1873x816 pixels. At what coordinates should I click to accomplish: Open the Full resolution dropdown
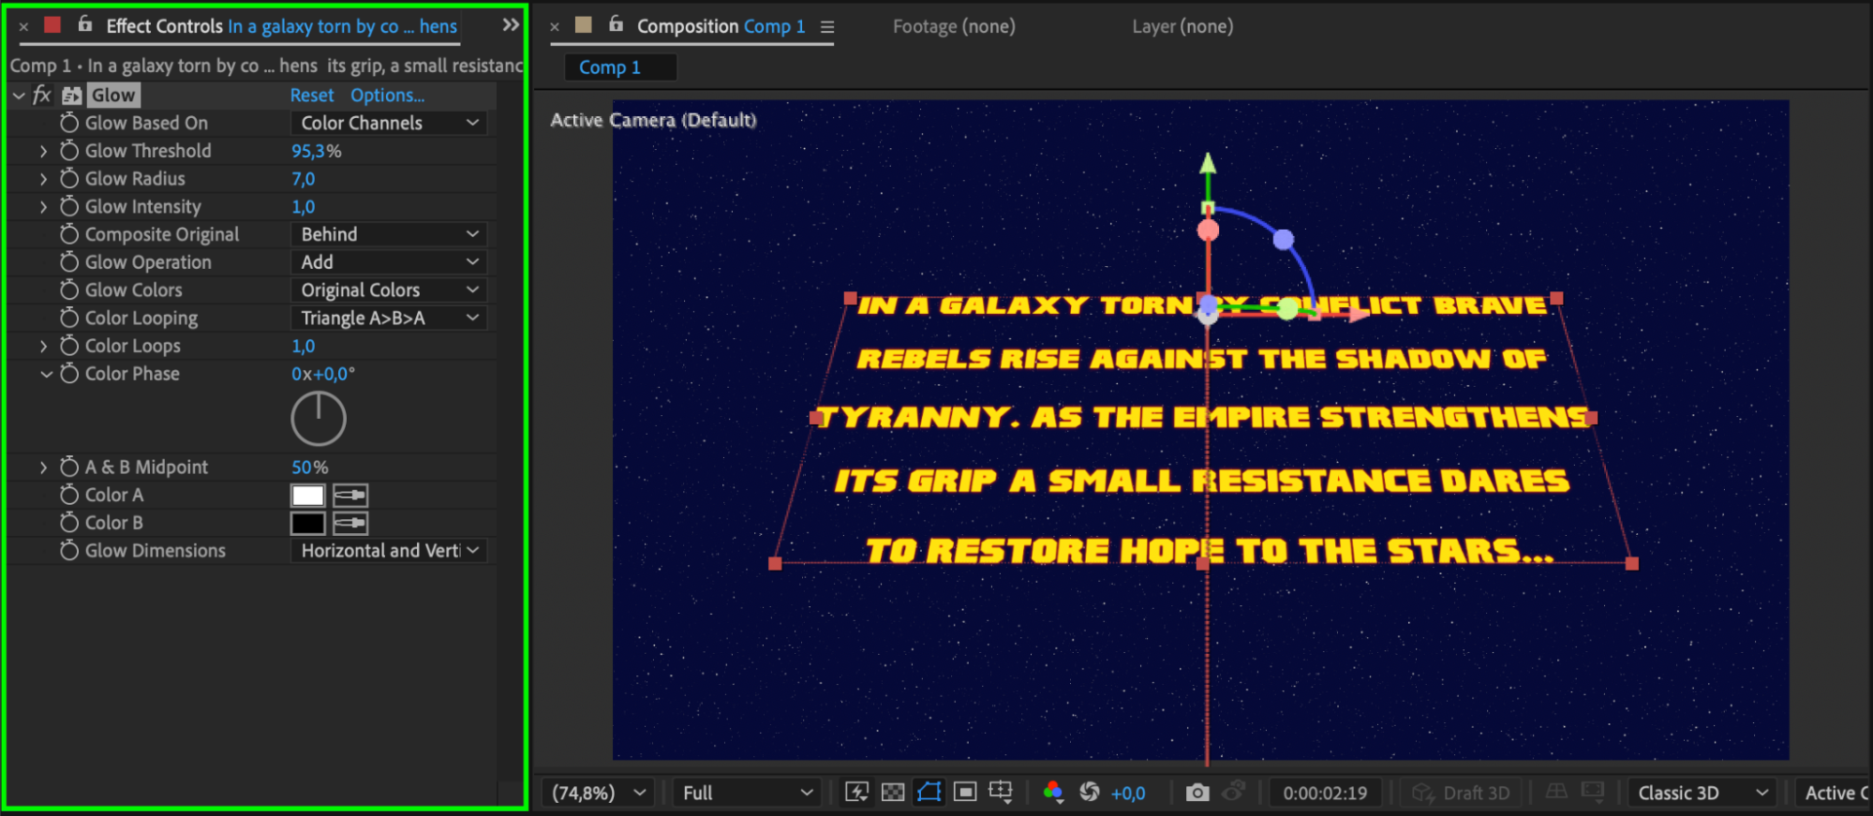coord(747,793)
